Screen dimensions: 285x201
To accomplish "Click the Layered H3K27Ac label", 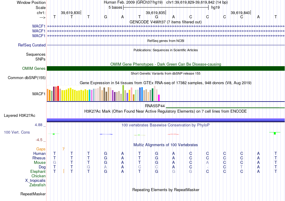I will (x=19, y=116).
